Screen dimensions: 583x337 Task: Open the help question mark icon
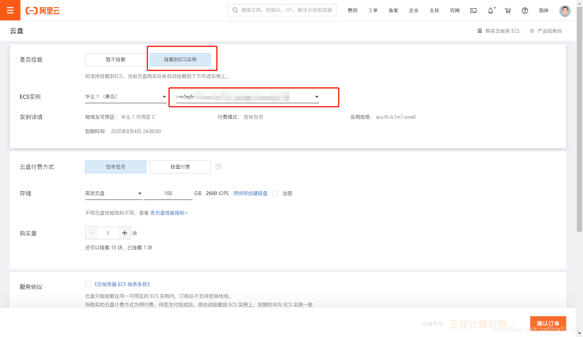pyautogui.click(x=525, y=11)
